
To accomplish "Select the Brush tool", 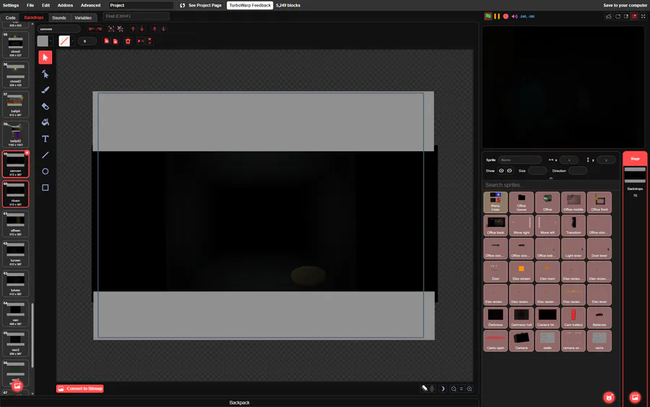I will click(x=45, y=90).
